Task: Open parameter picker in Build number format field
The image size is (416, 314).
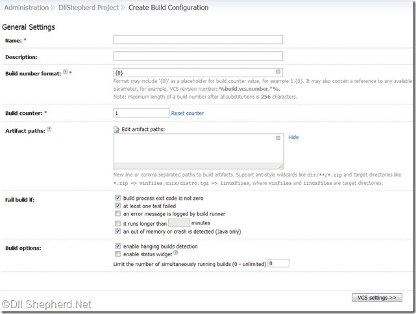Action: point(278,72)
